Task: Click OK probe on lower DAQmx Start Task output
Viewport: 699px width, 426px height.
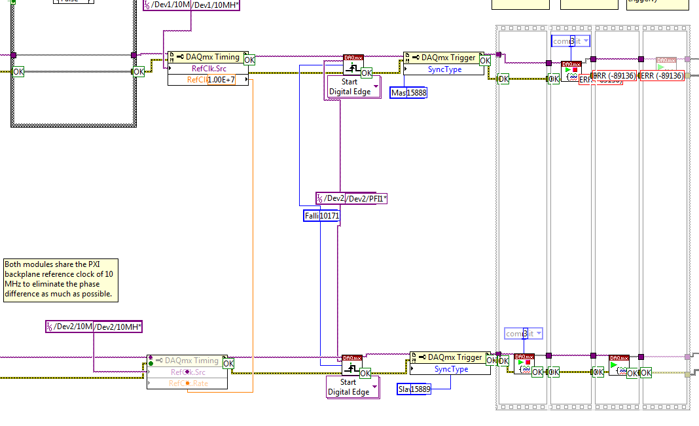Action: click(x=632, y=373)
